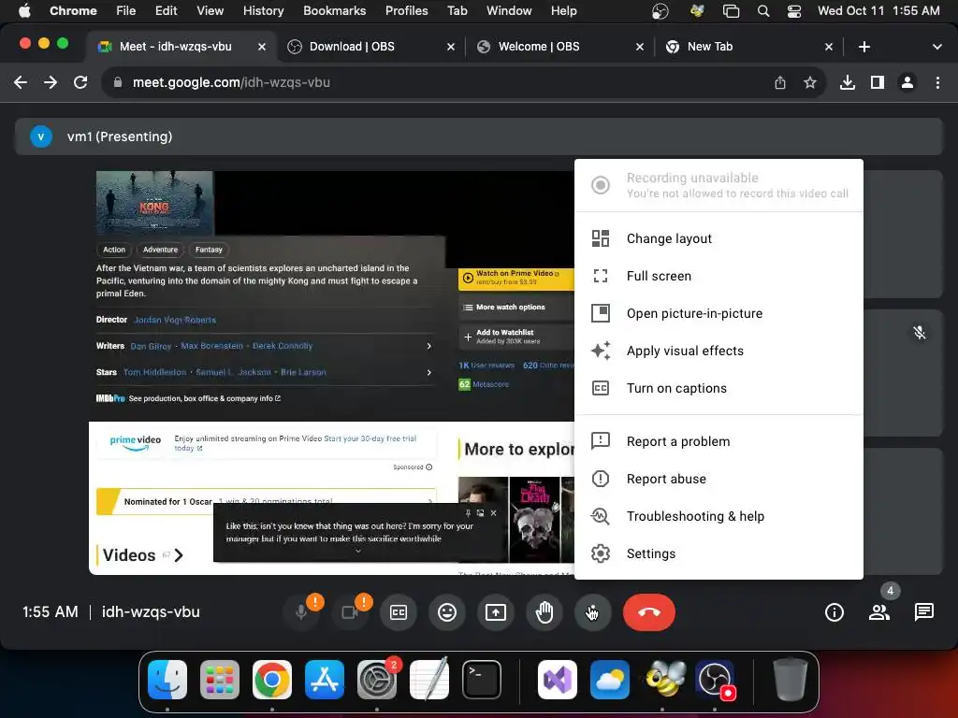Click the picture-in-picture icon in menu
The width and height of the screenshot is (958, 718).
point(601,313)
